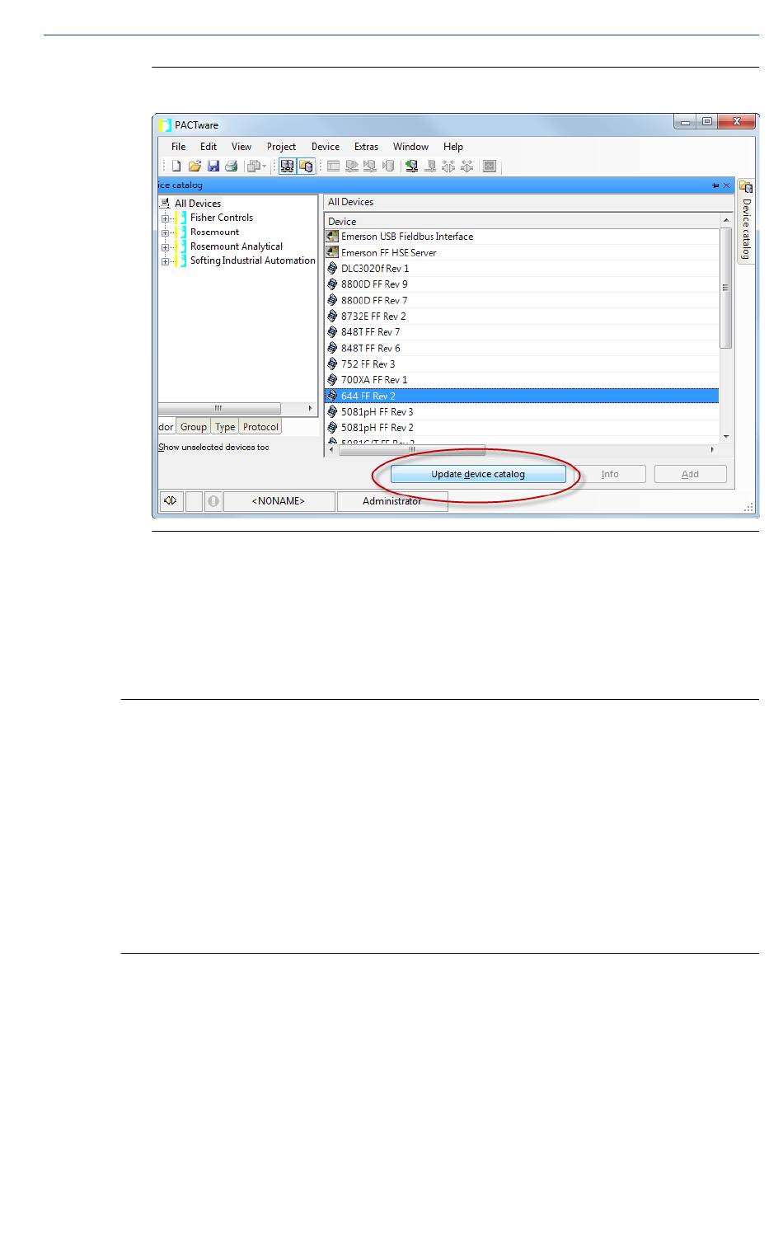Click the connect device toolbar icon

448,166
